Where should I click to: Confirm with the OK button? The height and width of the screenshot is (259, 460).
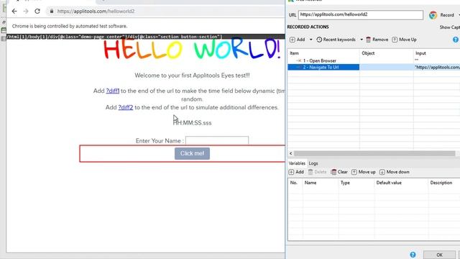tap(439, 255)
